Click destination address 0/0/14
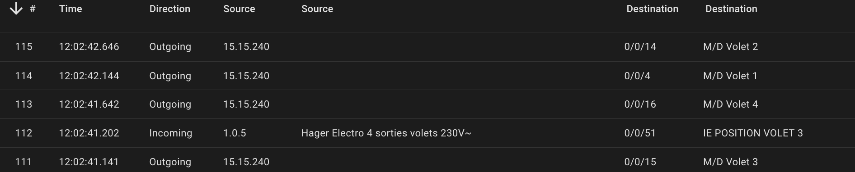Screen dimensions: 855x172 (640, 47)
